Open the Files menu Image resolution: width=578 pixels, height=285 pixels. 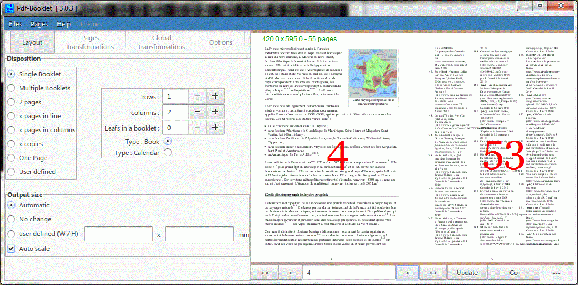pos(15,24)
